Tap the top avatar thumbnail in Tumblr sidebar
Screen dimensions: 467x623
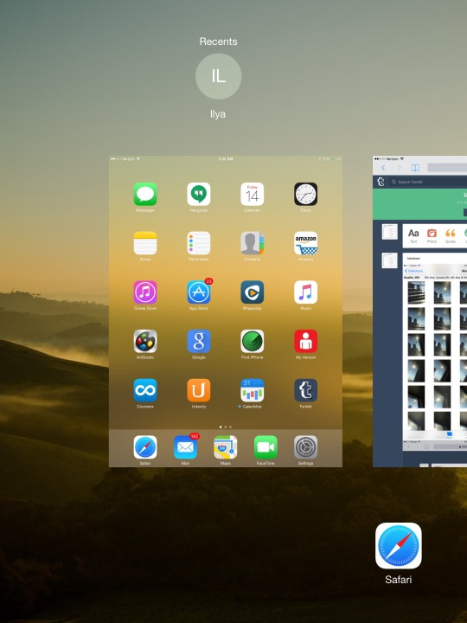coord(389,232)
